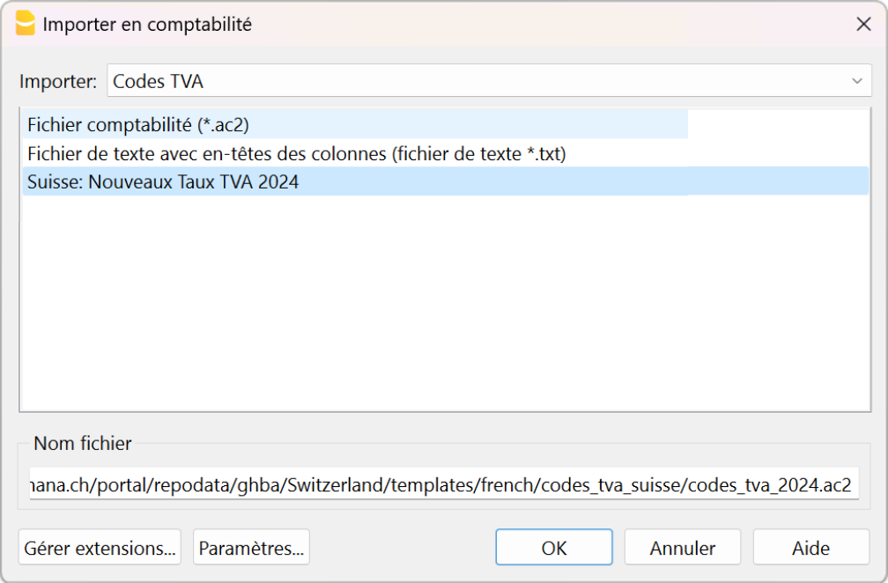Click the Nom fichier group label
Image resolution: width=888 pixels, height=583 pixels.
point(81,444)
